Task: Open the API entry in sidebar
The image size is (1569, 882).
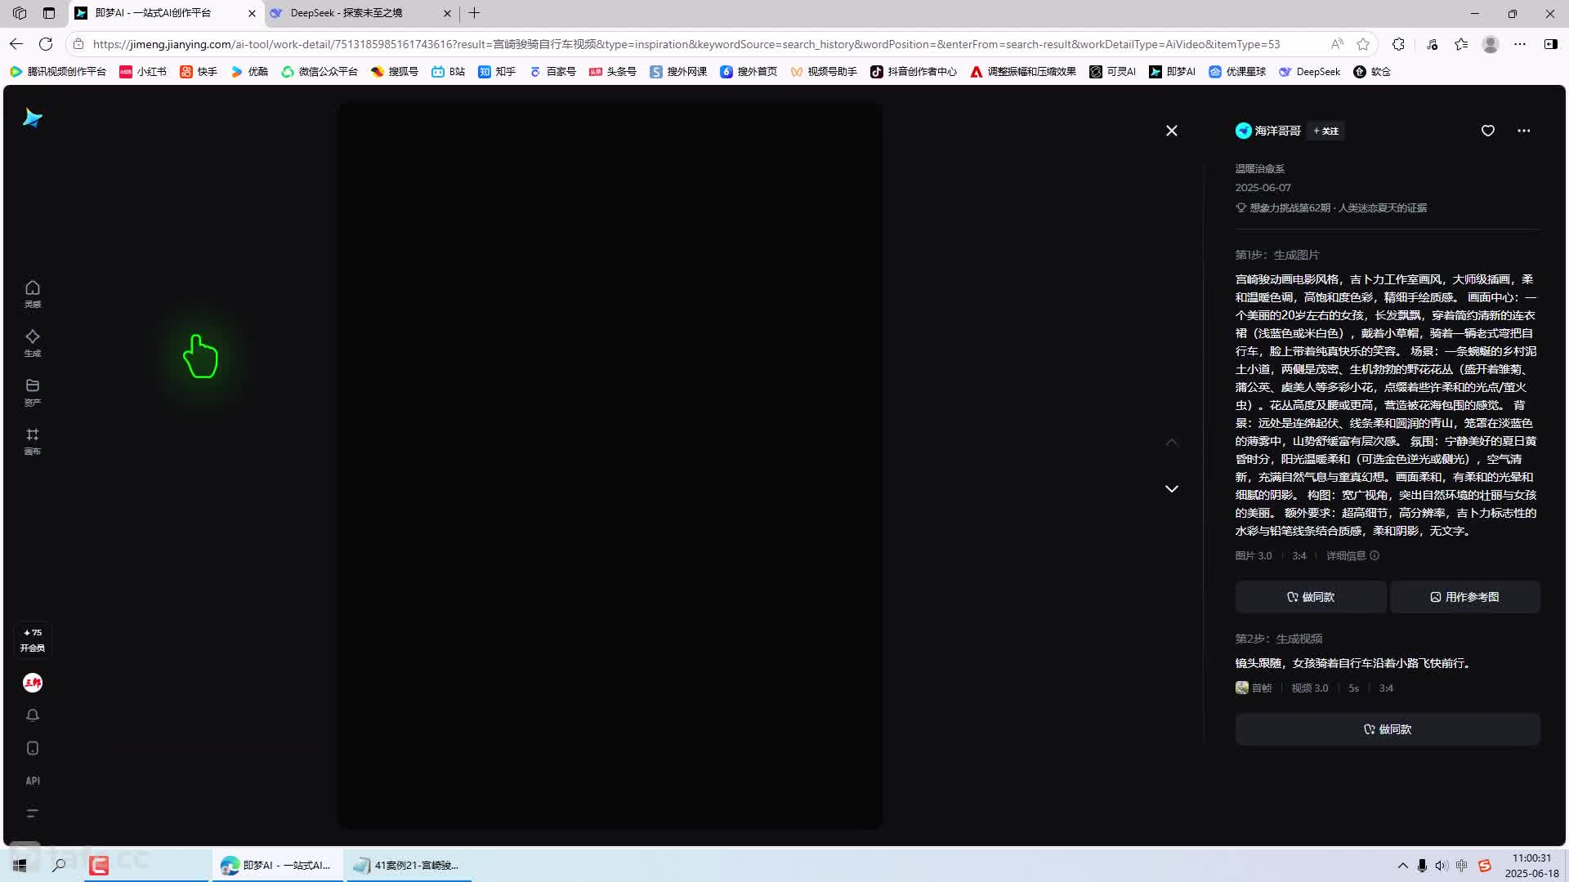Action: coord(33,781)
